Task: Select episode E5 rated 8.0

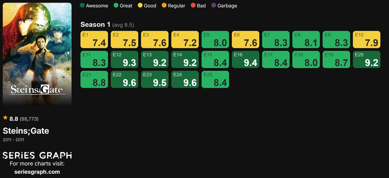Action: 215,39
